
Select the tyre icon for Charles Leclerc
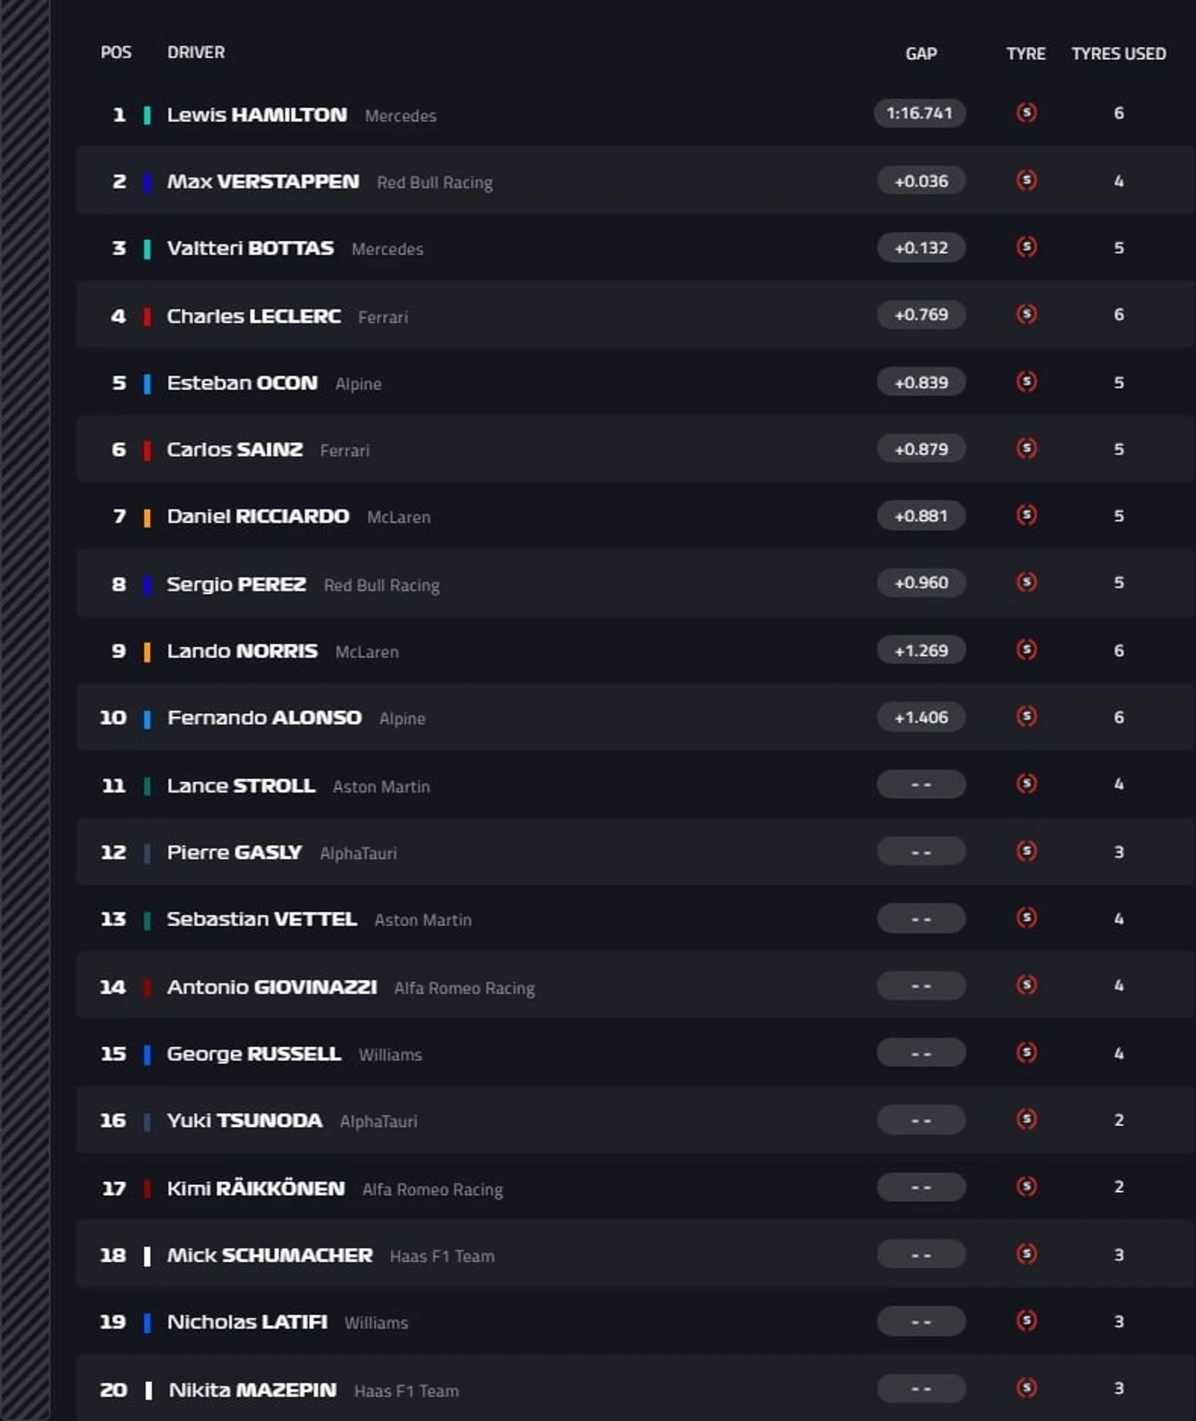tap(1026, 315)
